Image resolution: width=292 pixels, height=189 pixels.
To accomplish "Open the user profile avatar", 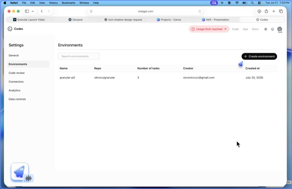I will (x=280, y=29).
